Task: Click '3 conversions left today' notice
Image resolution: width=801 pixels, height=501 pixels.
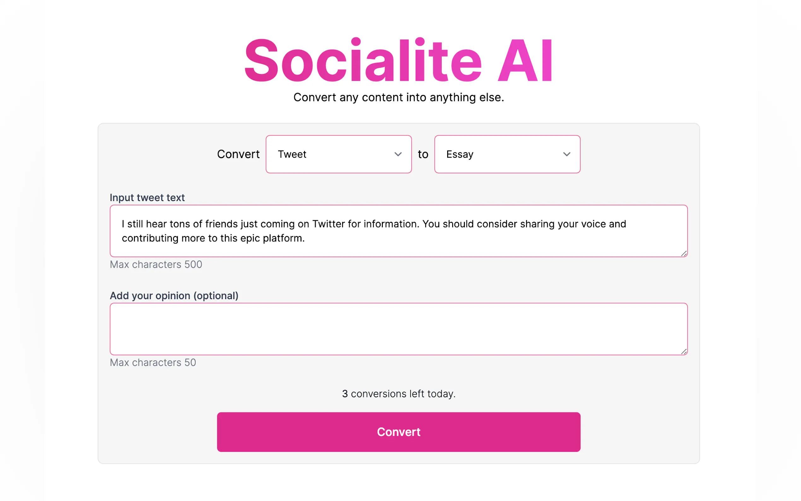Action: 398,394
